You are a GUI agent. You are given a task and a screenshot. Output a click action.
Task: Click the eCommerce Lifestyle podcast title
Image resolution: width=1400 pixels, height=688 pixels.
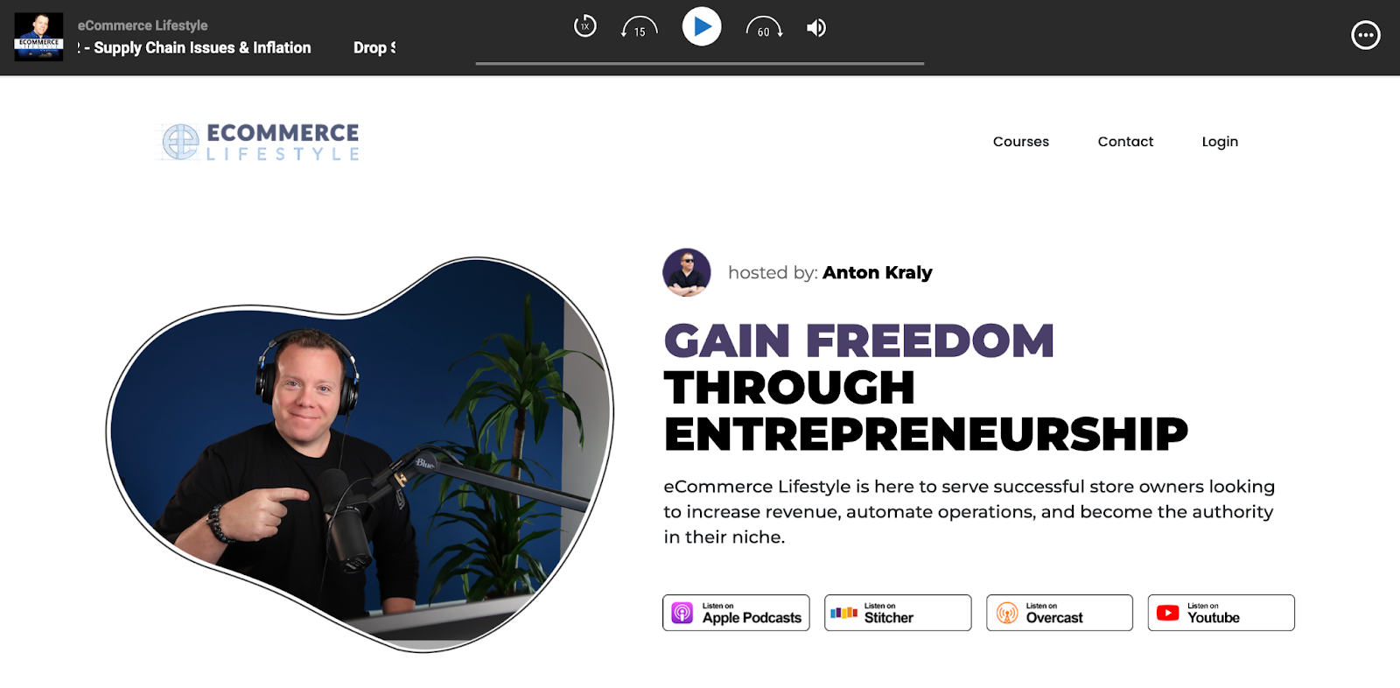click(x=143, y=25)
